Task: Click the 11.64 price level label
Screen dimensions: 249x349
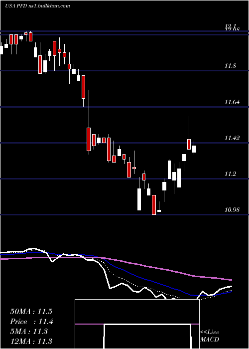Action: (x=232, y=102)
